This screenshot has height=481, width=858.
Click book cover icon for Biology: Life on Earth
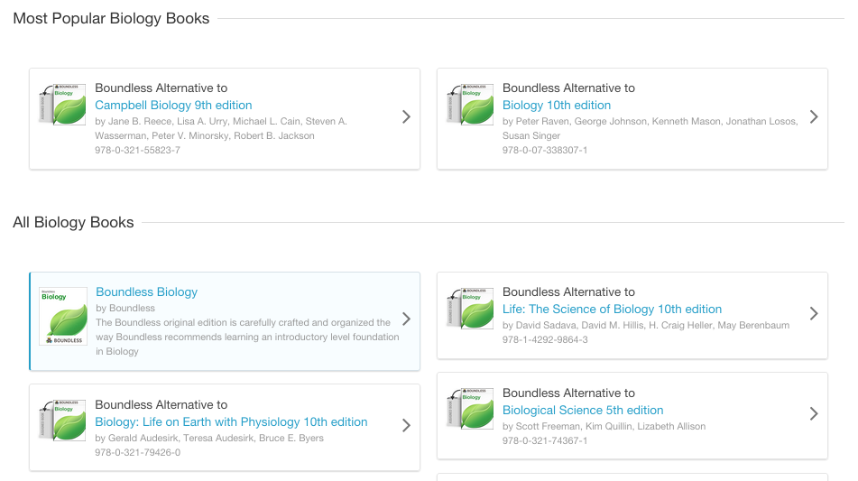tap(62, 421)
